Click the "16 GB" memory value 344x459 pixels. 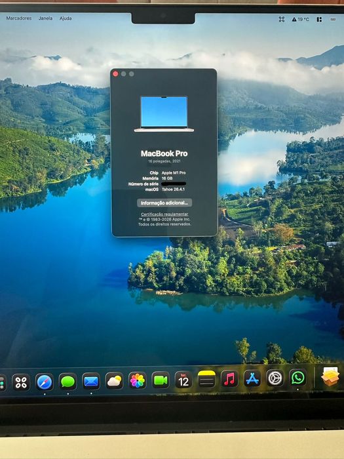(x=167, y=178)
